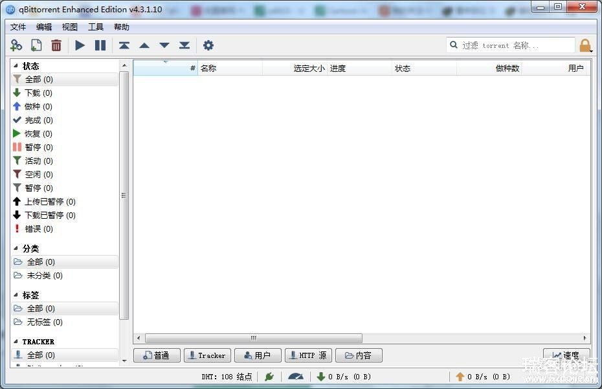Viewport: 602px width, 389px height.
Task: Click the download speed status indicator
Action: click(x=344, y=377)
